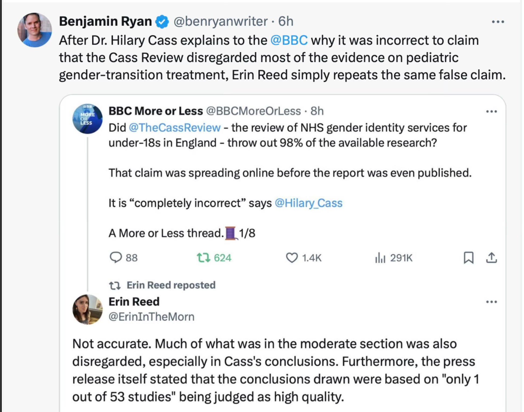The height and width of the screenshot is (412, 524).
Task: Open BBC More or Less avatar
Action: [x=87, y=119]
